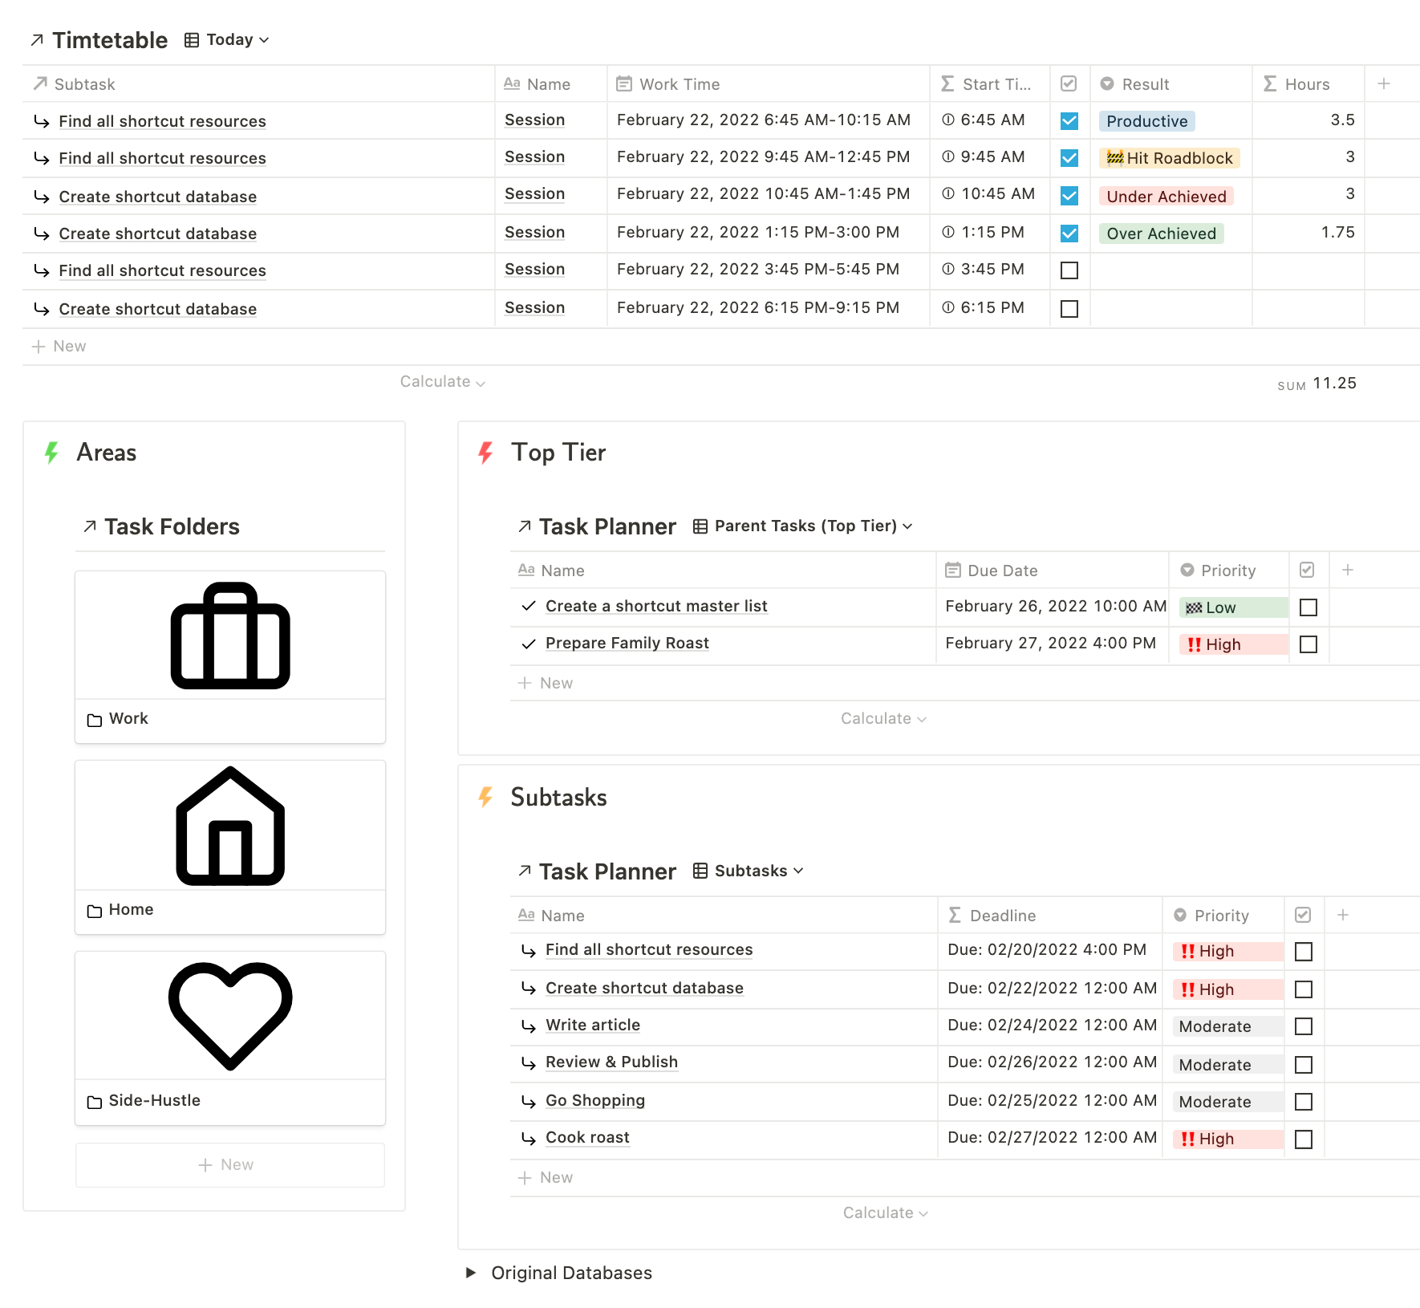Expand the Original Databases section

coord(472,1273)
